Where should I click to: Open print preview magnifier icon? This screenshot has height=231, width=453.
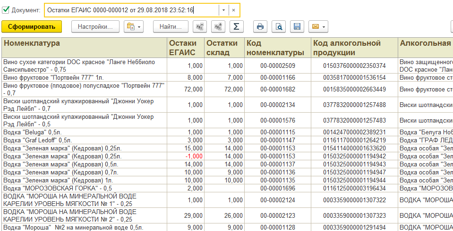(x=279, y=27)
